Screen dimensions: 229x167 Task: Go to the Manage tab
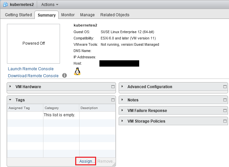(x=87, y=15)
